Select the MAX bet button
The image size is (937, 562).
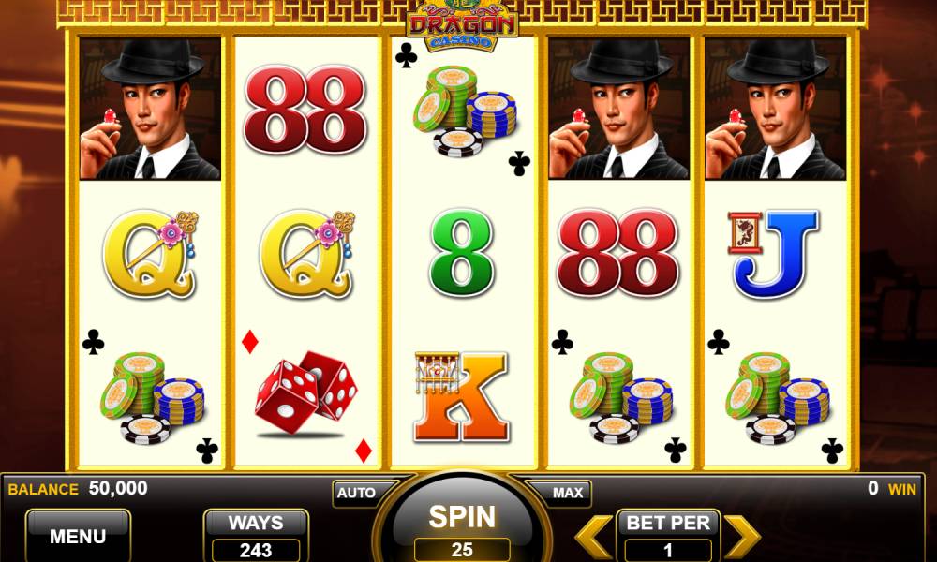567,493
